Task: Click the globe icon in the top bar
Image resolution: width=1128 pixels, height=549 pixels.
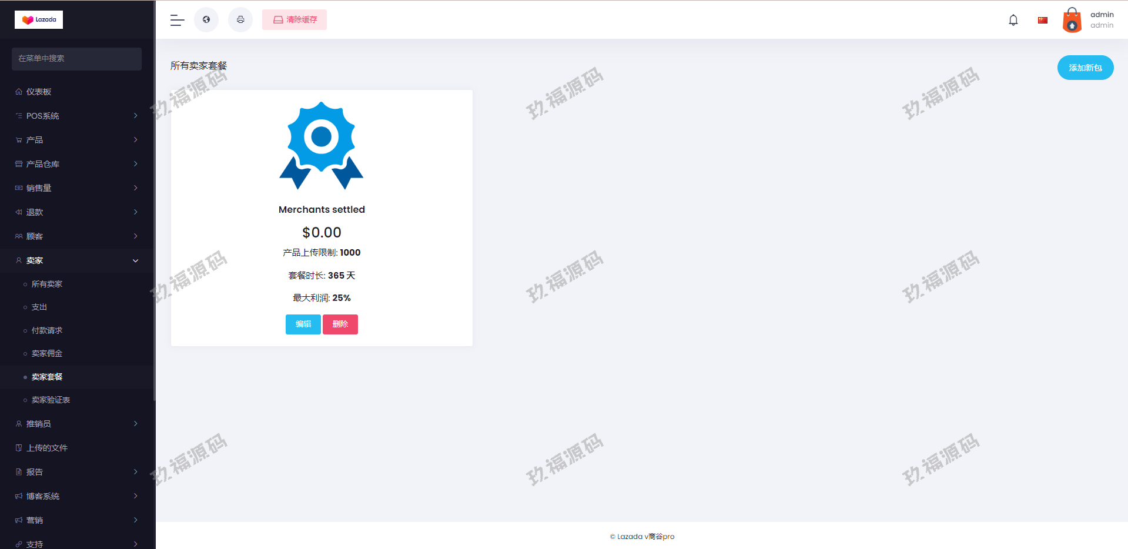Action: [x=206, y=20]
